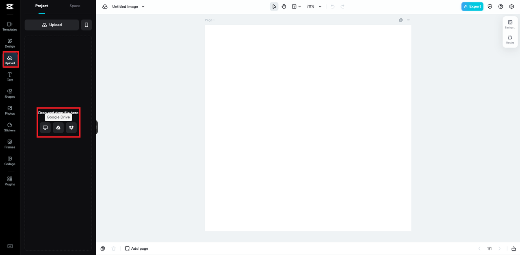Open the 70% zoom level dropdown

pos(314,7)
